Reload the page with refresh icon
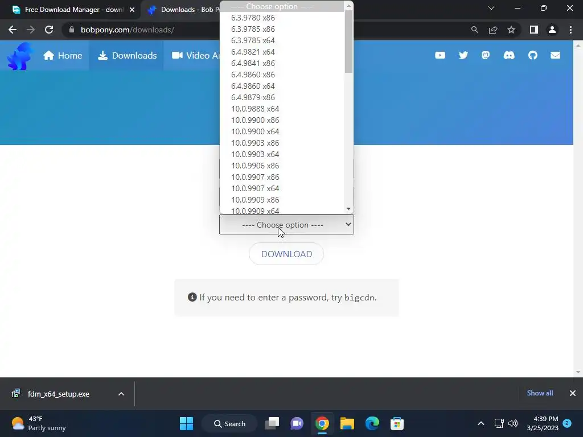 pyautogui.click(x=49, y=30)
